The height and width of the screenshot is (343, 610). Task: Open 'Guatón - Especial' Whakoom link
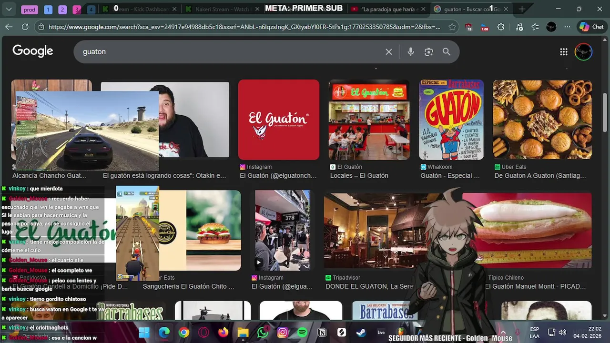pos(450,175)
